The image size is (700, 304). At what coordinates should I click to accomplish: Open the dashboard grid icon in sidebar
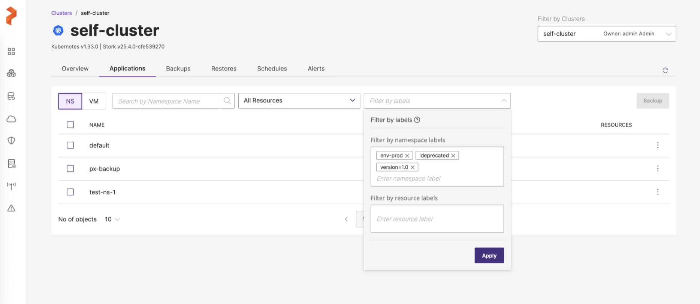(11, 51)
